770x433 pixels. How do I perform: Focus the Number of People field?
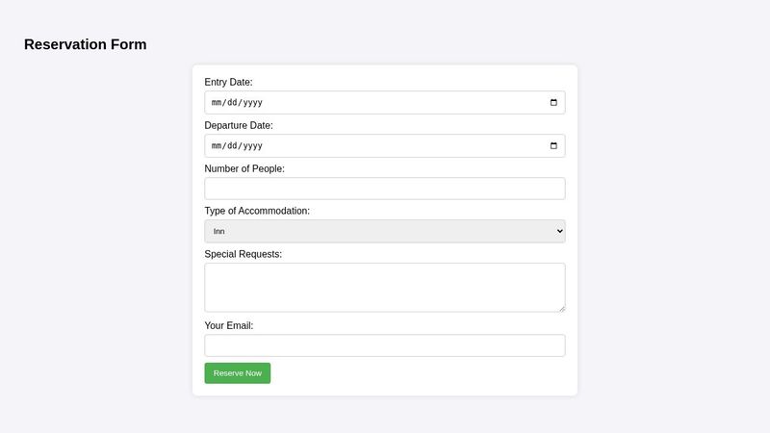pyautogui.click(x=384, y=189)
